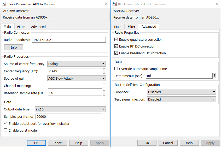Image resolution: width=221 pixels, height=147 pixels.
Task: Click the Baseband sample rate field
Action: click(75, 93)
